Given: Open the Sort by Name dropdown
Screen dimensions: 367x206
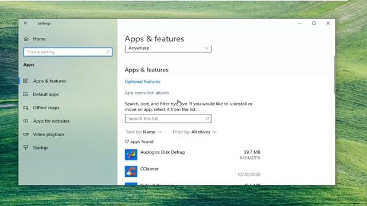Looking at the screenshot, I should coord(144,132).
